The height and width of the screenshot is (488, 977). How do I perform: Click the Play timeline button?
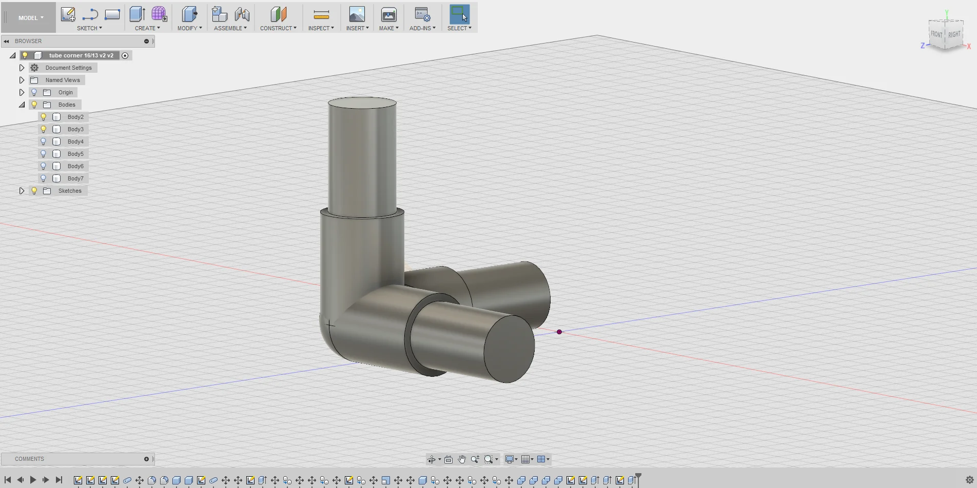pyautogui.click(x=33, y=480)
